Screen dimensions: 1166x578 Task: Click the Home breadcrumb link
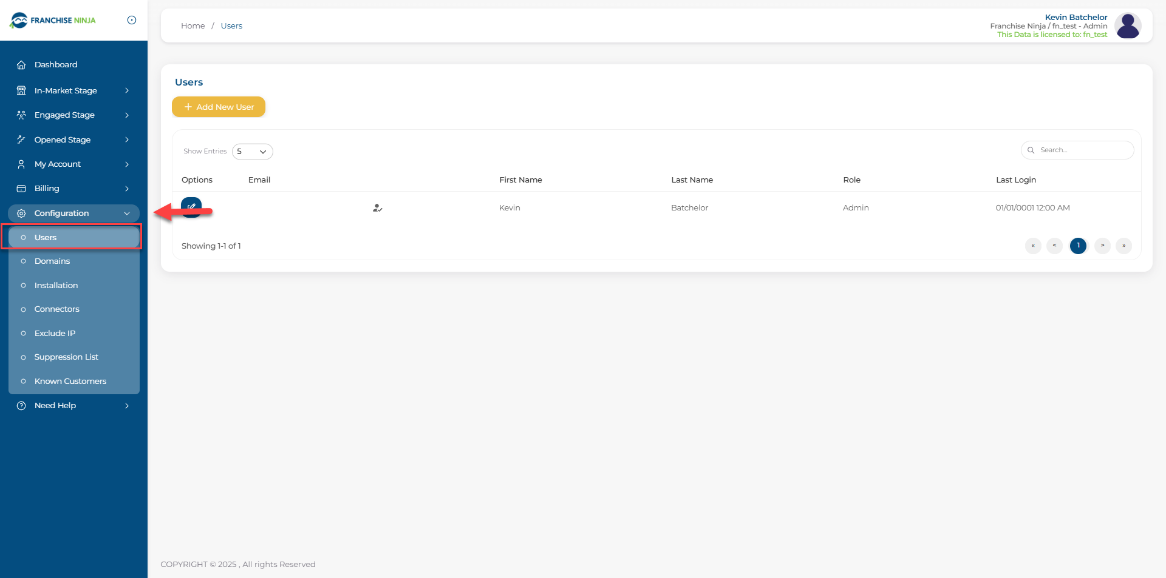193,25
